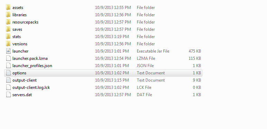Viewport: 267px width, 129px height.
Task: Select the assets folder icon
Action: click(8, 8)
